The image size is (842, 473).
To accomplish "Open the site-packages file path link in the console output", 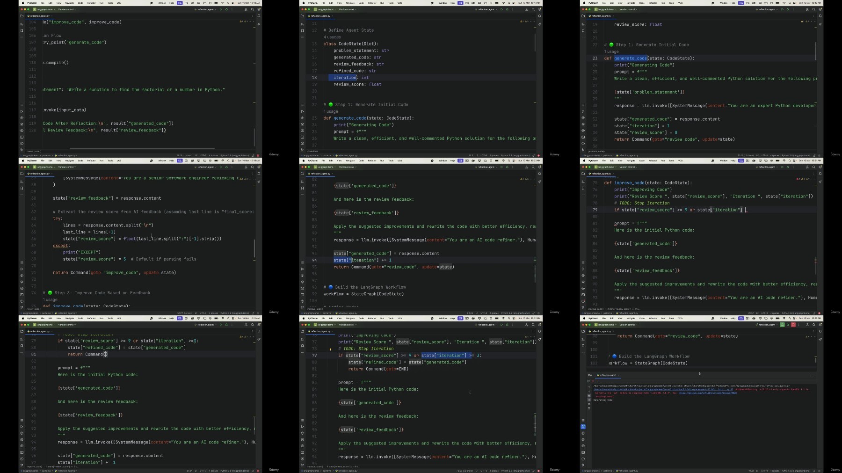I will coord(663,389).
